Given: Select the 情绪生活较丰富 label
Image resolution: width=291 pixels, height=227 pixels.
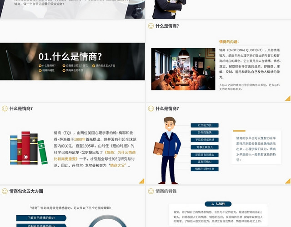Looking at the screenshot, I should click(x=205, y=169).
